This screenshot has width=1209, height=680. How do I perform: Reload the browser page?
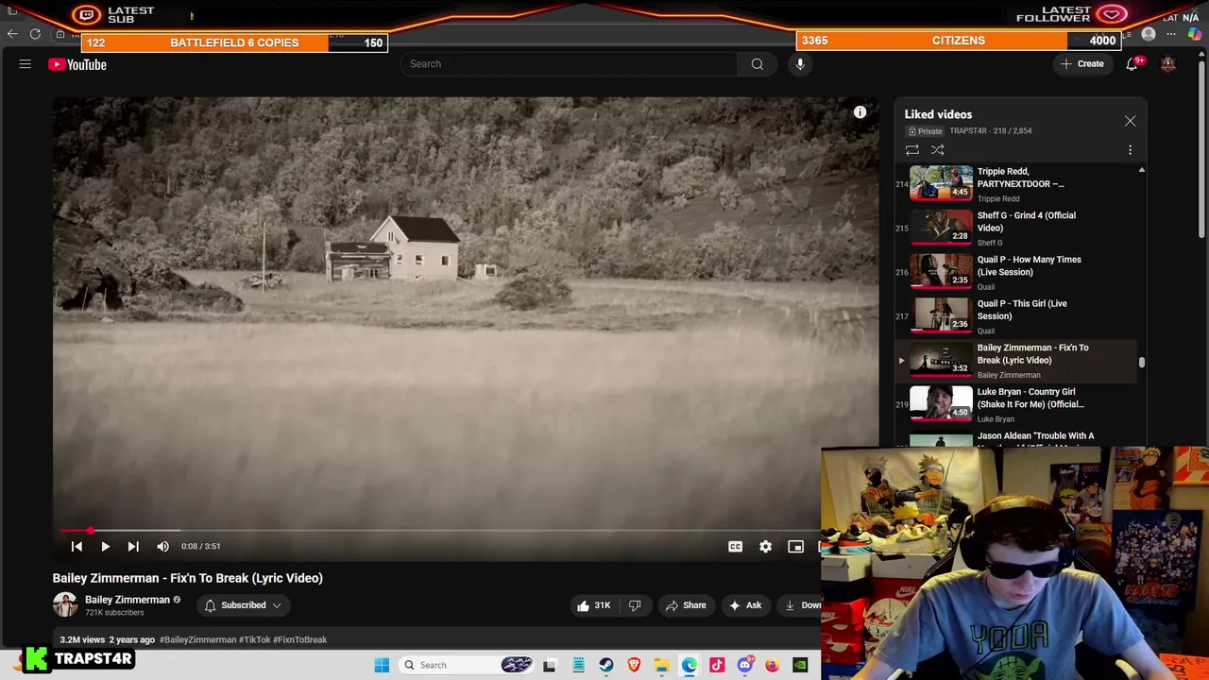pos(35,34)
